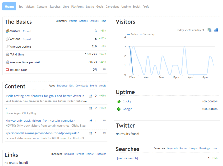Click the Visitors people icon in The Basics
Image resolution: width=223 pixels, height=166 pixels.
point(8,31)
